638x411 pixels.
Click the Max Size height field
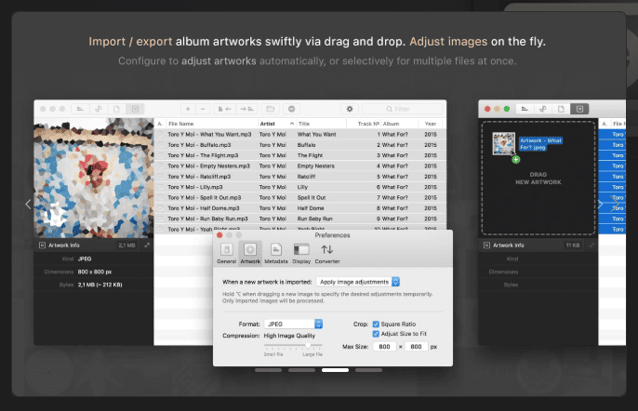point(416,347)
